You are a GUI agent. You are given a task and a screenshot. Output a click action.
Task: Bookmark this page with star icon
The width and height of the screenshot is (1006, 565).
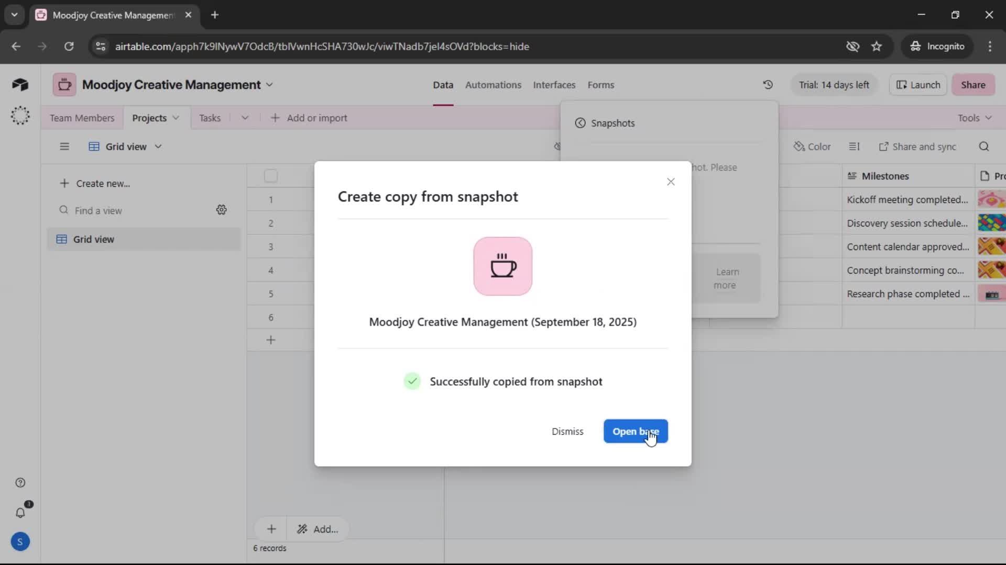coord(877,47)
